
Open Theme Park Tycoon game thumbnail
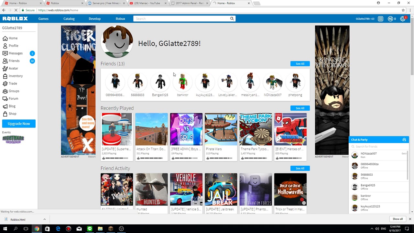click(x=256, y=129)
